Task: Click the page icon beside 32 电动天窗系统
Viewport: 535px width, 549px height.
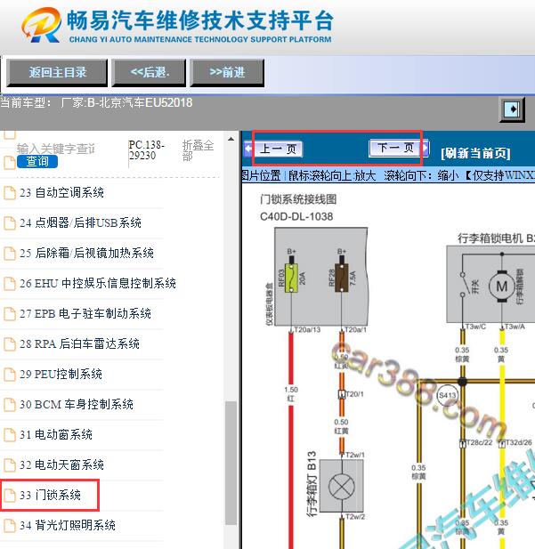Action: tap(10, 465)
